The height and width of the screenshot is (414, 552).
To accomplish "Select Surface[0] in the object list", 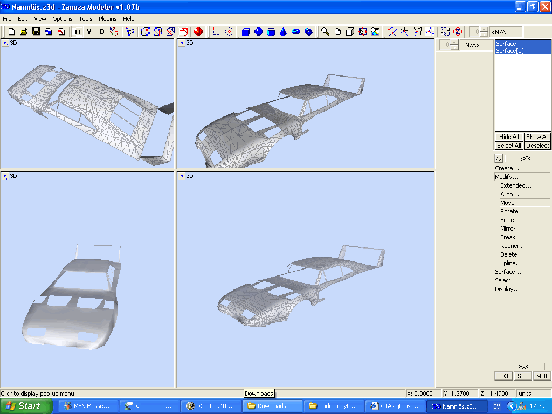I will pyautogui.click(x=510, y=51).
